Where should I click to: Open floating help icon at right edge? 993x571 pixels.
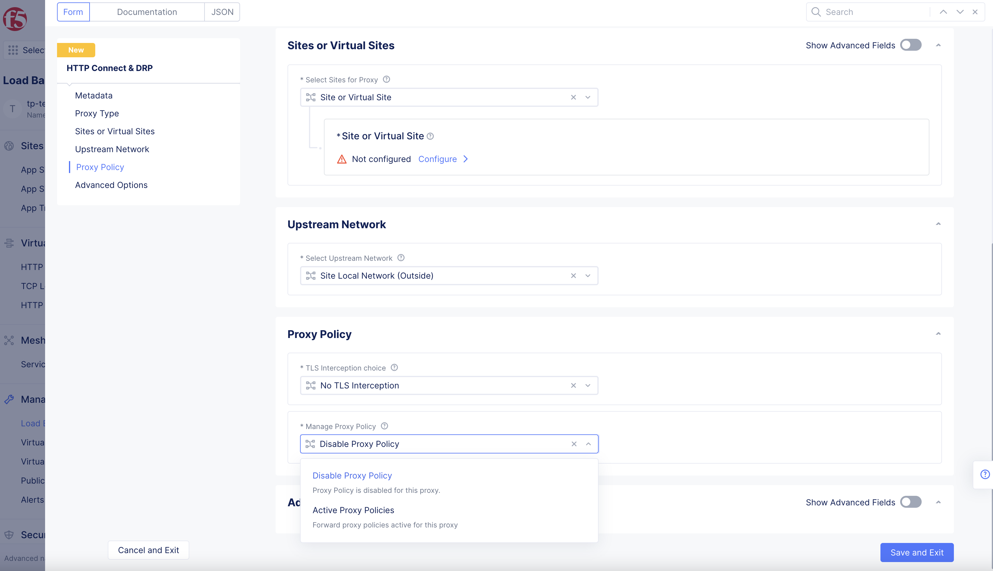(x=985, y=475)
